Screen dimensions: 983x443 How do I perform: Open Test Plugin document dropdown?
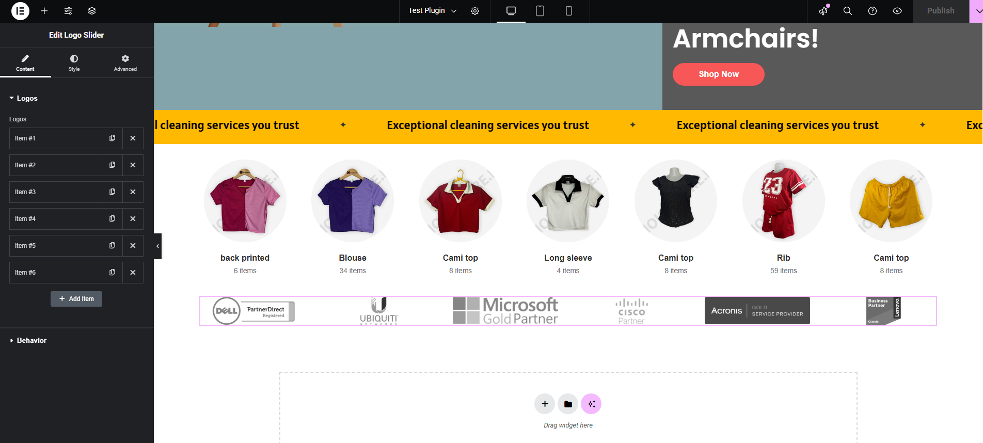pyautogui.click(x=432, y=11)
